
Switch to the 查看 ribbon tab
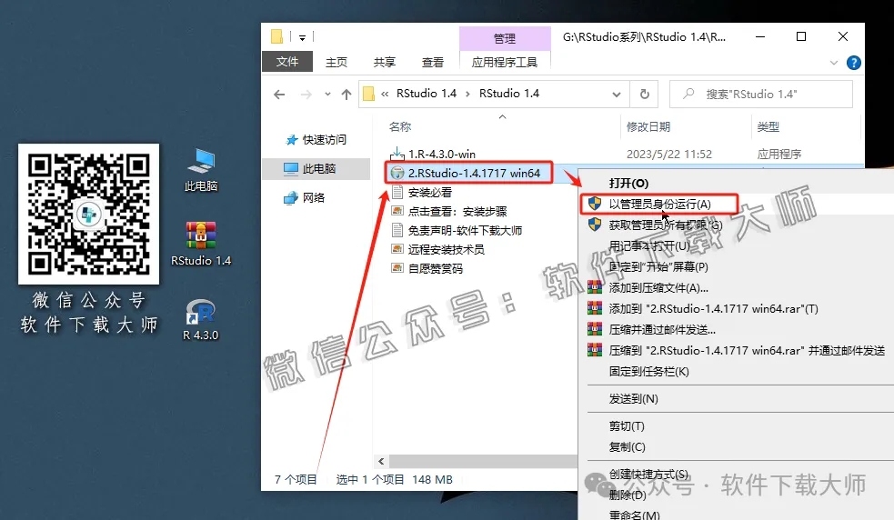[433, 62]
